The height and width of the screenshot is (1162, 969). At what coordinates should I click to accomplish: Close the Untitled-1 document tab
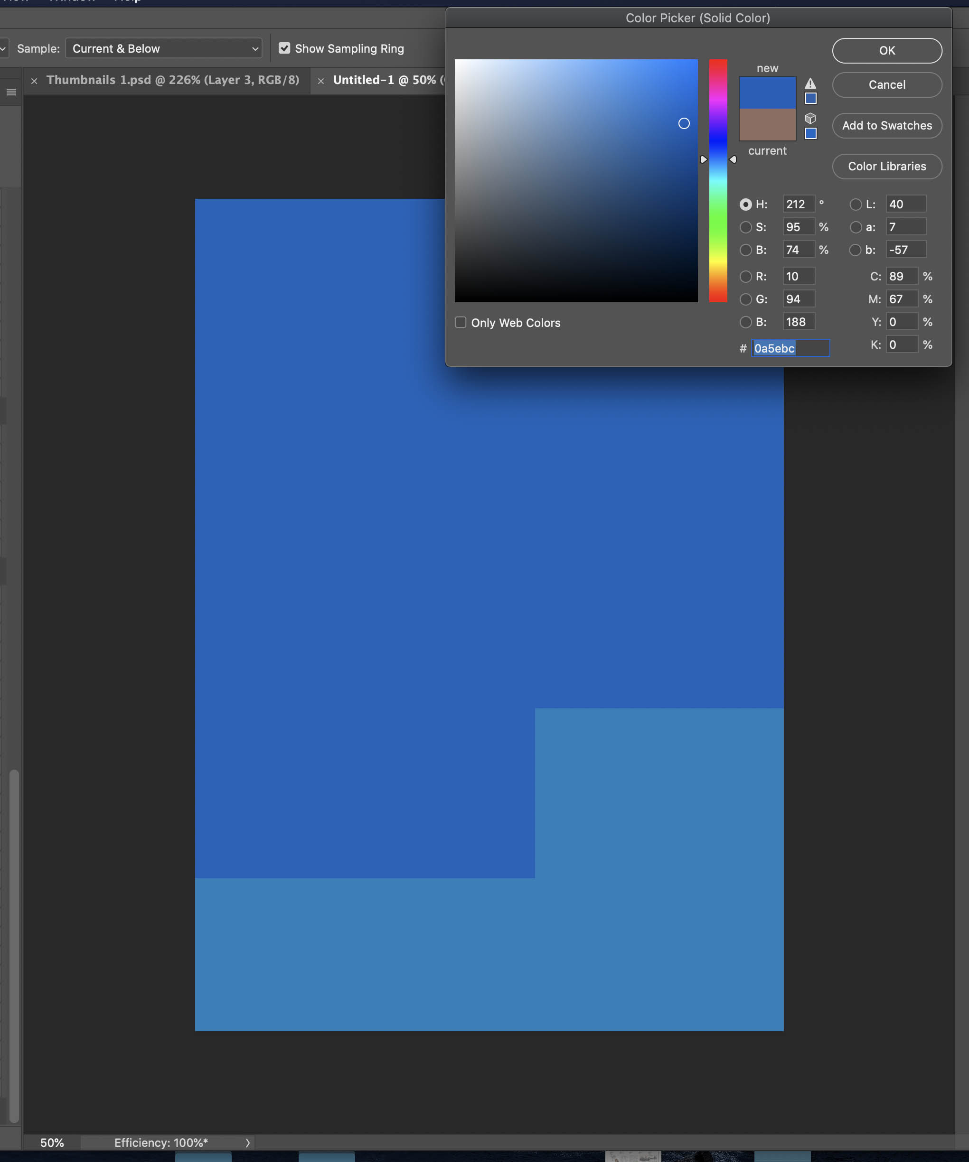click(x=321, y=81)
